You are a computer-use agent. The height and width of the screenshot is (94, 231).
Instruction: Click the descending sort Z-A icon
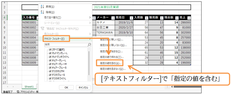click(x=42, y=12)
